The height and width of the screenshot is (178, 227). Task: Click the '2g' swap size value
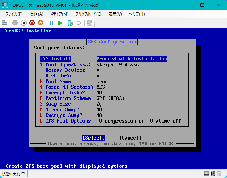(x=99, y=104)
